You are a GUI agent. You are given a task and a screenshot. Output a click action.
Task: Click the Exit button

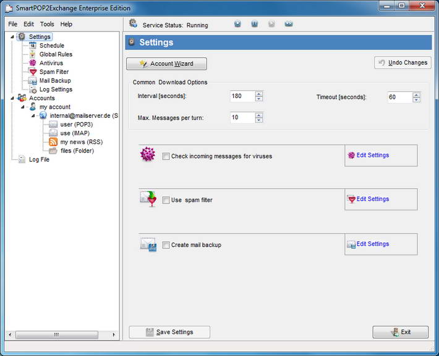point(401,332)
